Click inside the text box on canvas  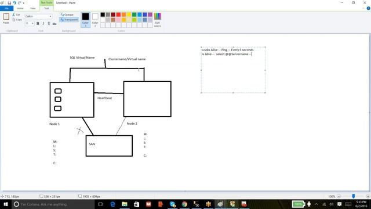(233, 70)
